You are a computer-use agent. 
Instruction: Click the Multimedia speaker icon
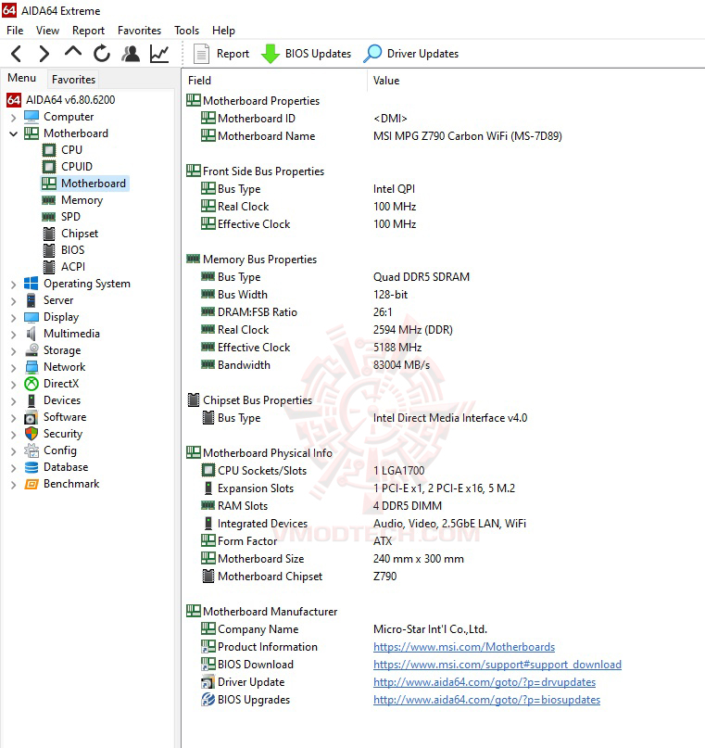click(x=31, y=334)
